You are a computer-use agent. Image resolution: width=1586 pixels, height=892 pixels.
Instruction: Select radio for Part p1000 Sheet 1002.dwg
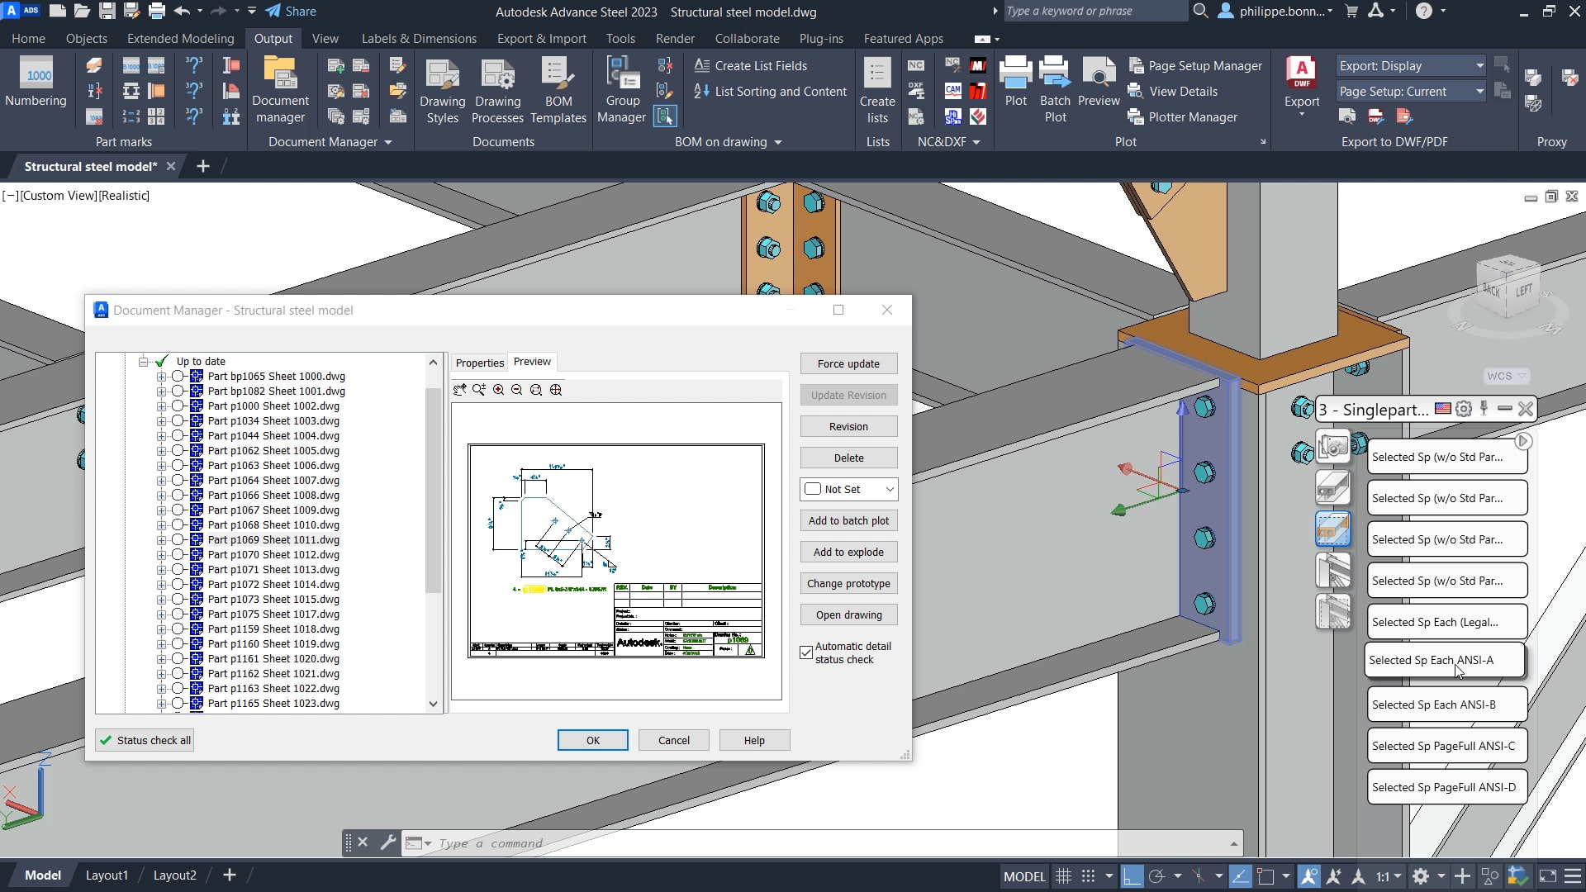pyautogui.click(x=178, y=406)
